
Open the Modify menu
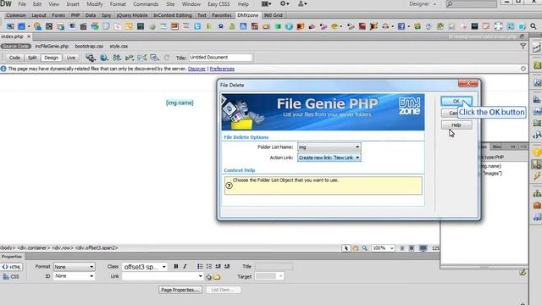click(94, 4)
